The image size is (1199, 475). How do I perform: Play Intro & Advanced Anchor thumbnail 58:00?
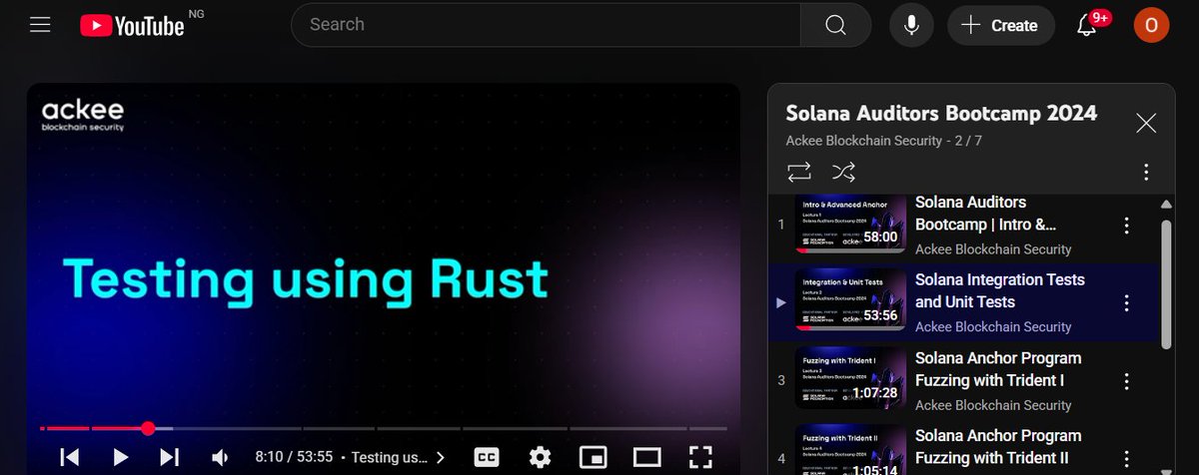coord(851,225)
